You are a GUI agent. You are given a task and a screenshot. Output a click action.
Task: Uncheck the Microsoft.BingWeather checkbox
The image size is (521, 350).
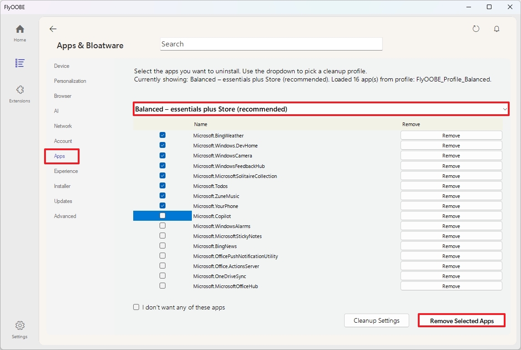[163, 136]
